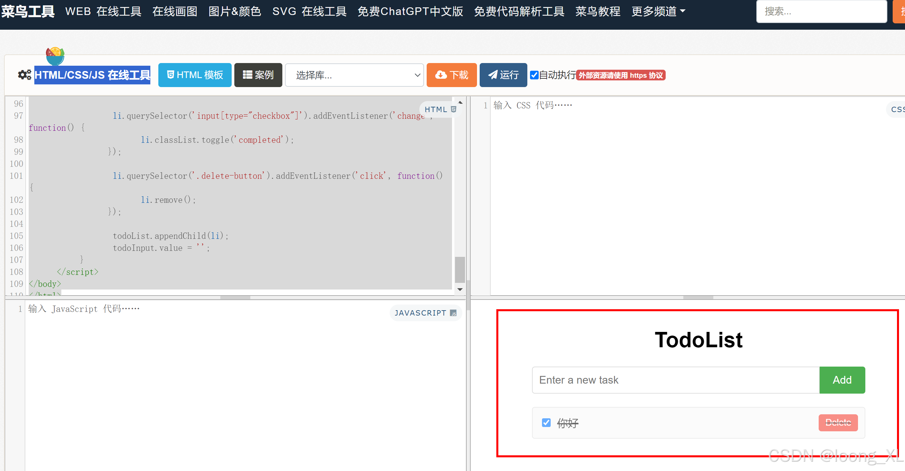The height and width of the screenshot is (471, 905).
Task: Open WEB 在线工具 menu item
Action: click(x=103, y=11)
